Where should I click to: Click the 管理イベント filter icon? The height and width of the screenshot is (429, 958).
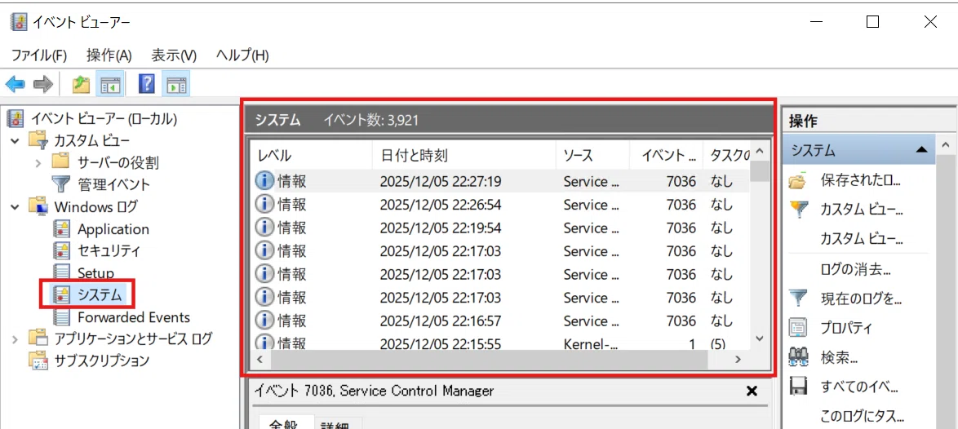point(60,184)
